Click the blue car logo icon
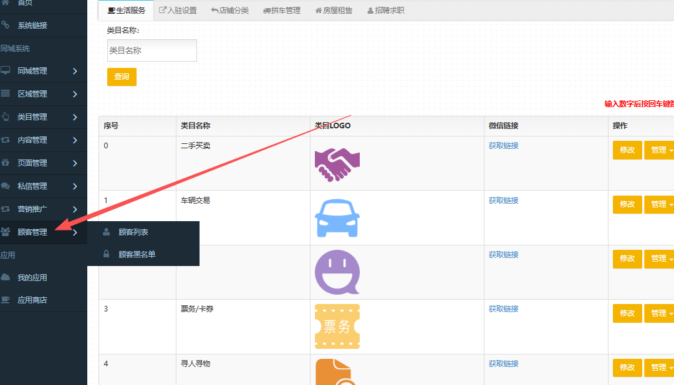The height and width of the screenshot is (385, 674). 337,218
